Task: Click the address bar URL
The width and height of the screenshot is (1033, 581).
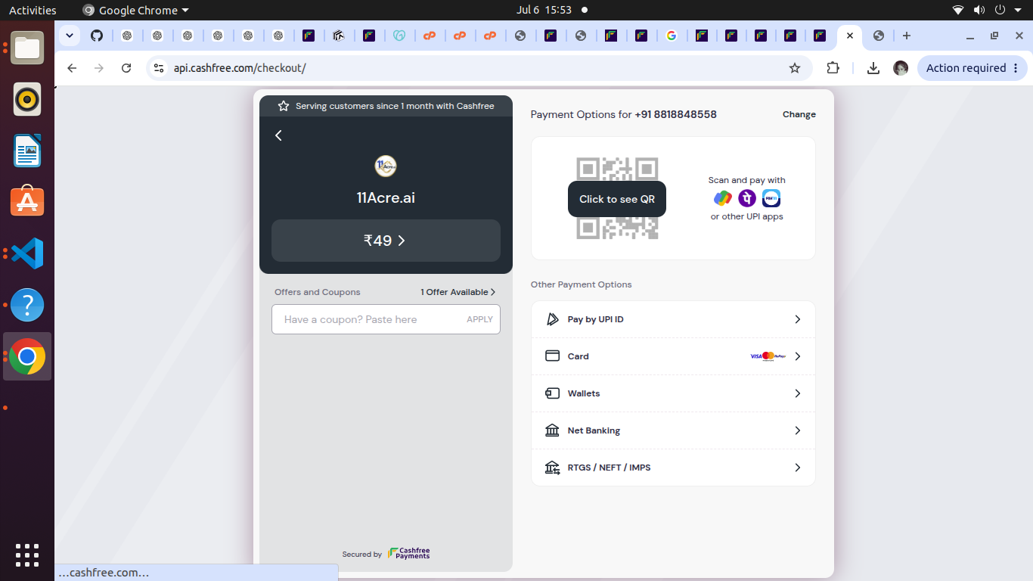Action: click(x=240, y=68)
